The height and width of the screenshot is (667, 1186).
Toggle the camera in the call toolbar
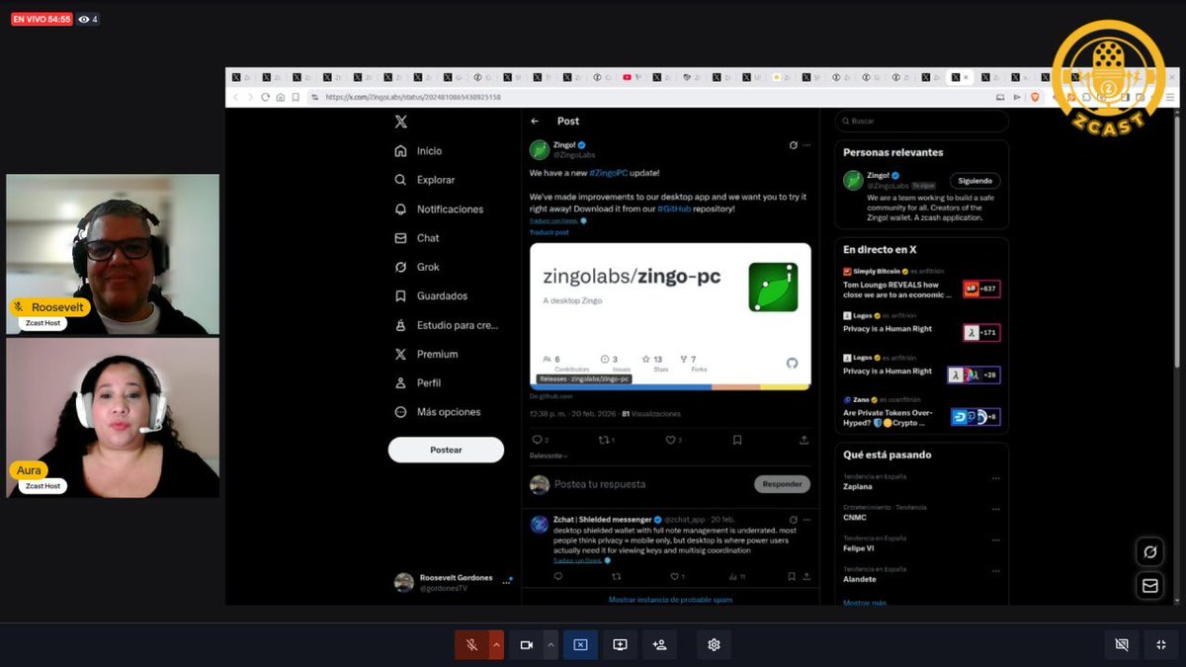[x=527, y=645]
